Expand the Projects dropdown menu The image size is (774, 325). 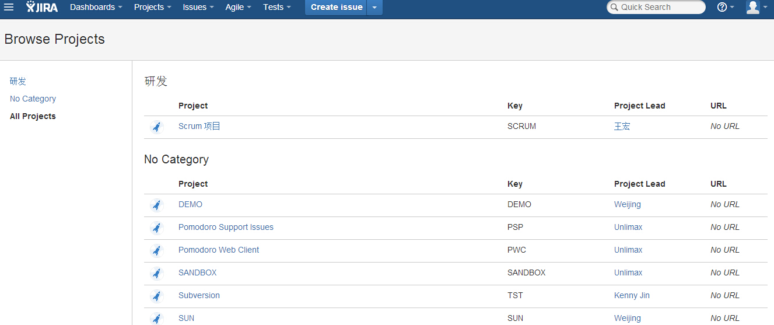click(x=153, y=7)
